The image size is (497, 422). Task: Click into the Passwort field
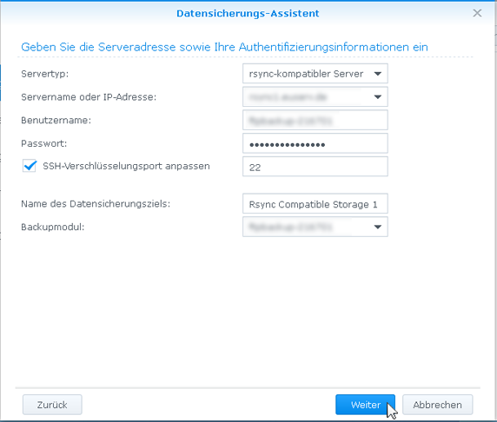pyautogui.click(x=315, y=143)
